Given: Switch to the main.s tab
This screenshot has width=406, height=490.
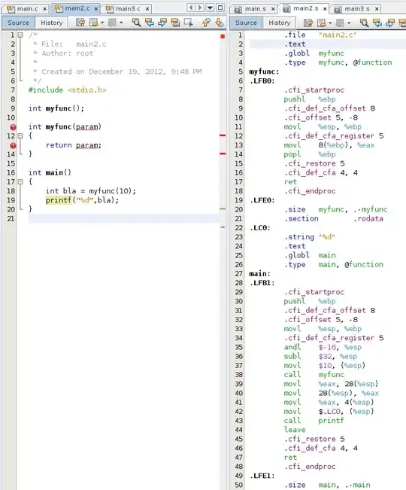Looking at the screenshot, I should pyautogui.click(x=256, y=9).
